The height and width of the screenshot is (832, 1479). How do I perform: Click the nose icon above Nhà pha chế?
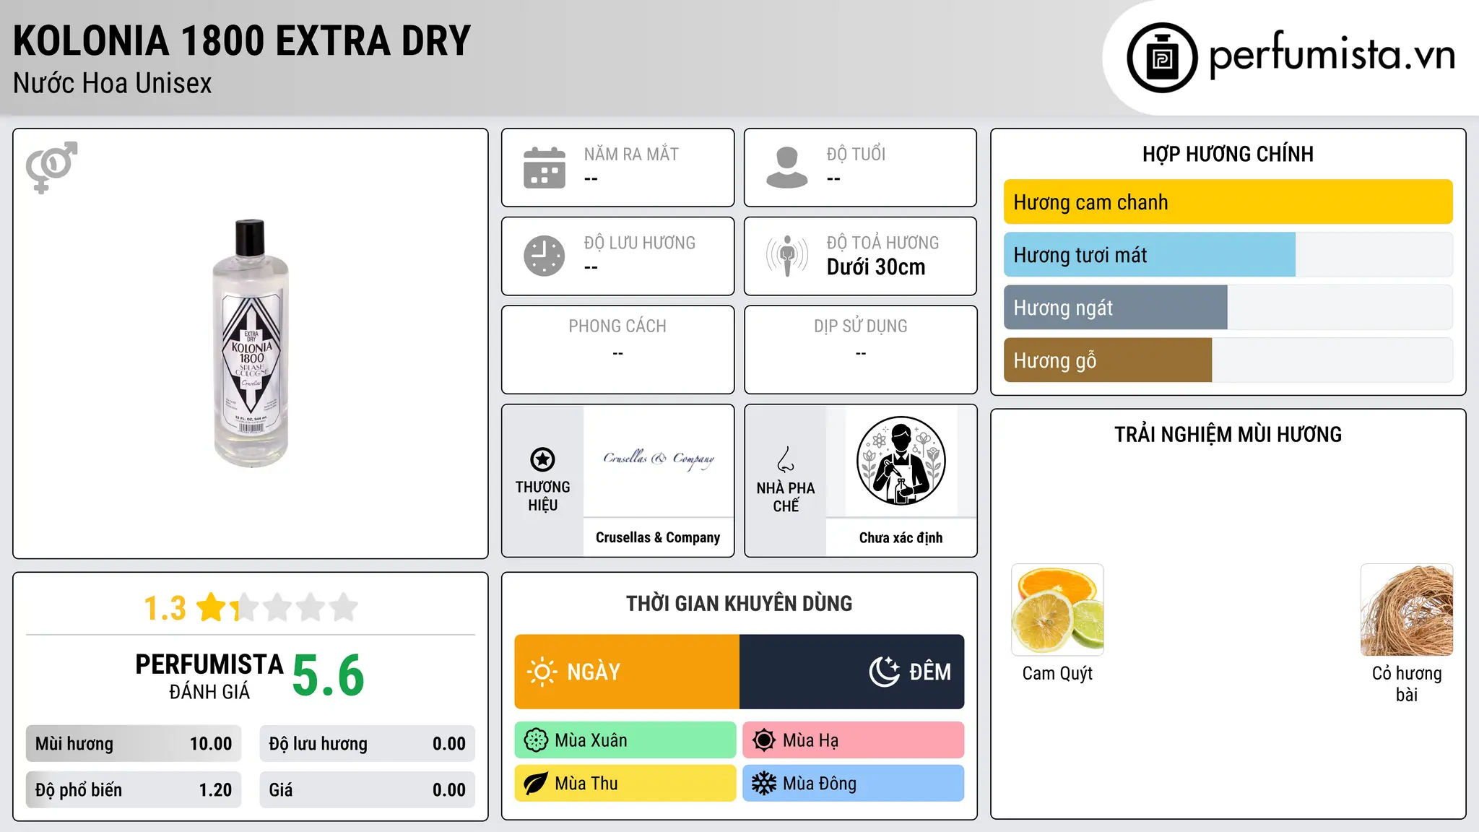coord(786,459)
